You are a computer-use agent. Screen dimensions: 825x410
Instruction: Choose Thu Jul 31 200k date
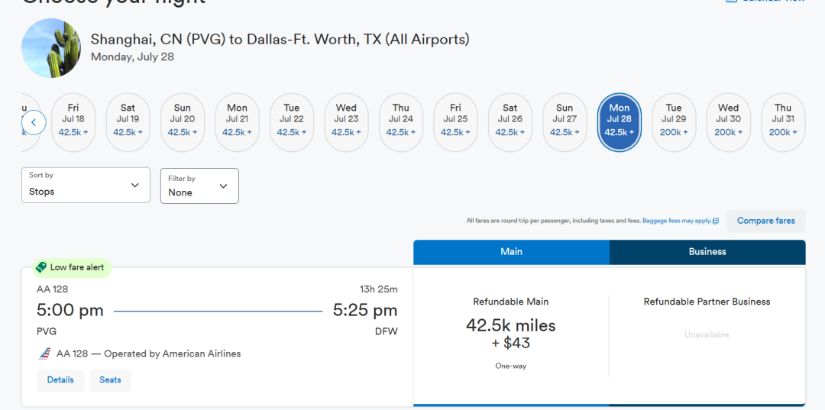tap(783, 122)
